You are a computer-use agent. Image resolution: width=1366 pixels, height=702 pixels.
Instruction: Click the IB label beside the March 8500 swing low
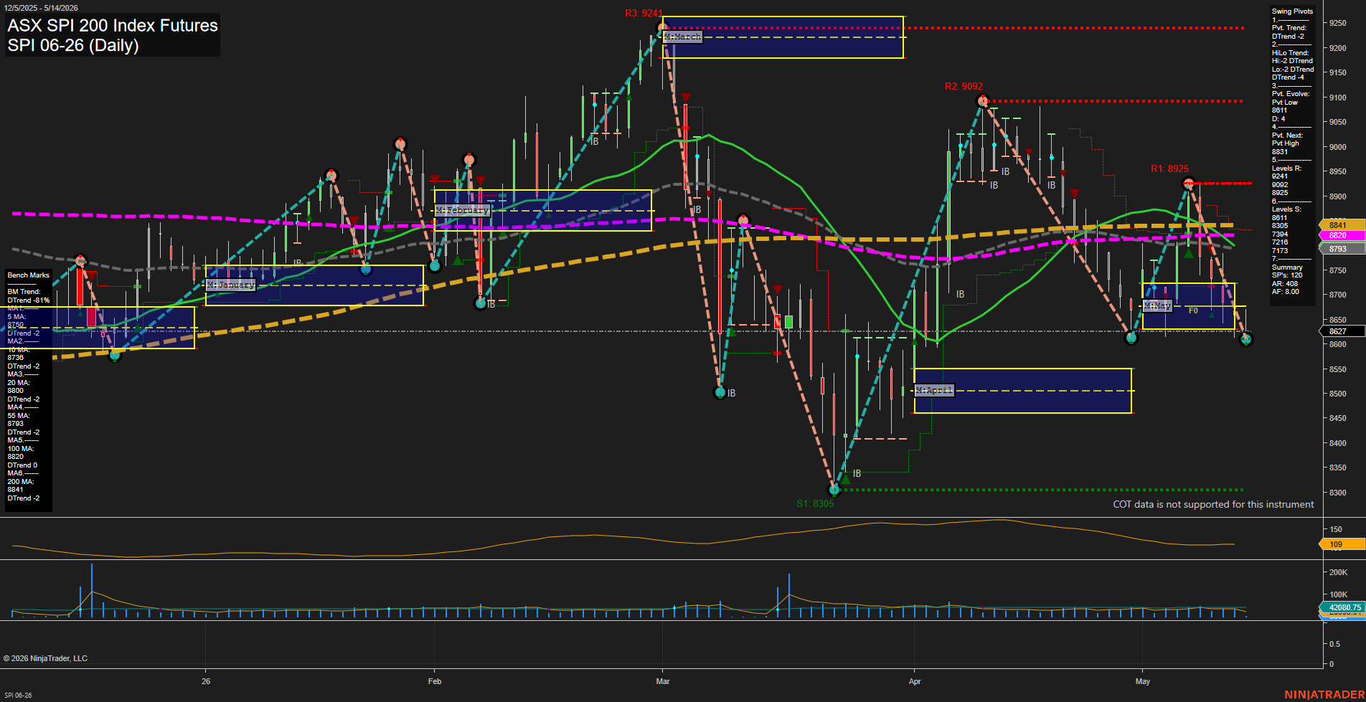pos(731,393)
